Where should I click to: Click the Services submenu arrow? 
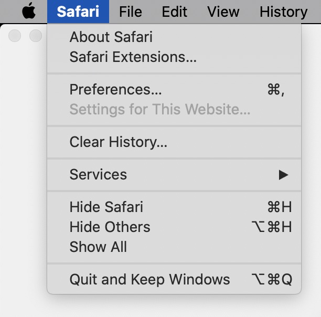pos(283,175)
